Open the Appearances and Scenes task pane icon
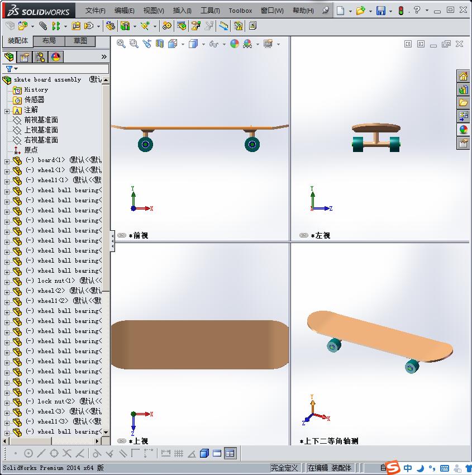 [x=463, y=130]
